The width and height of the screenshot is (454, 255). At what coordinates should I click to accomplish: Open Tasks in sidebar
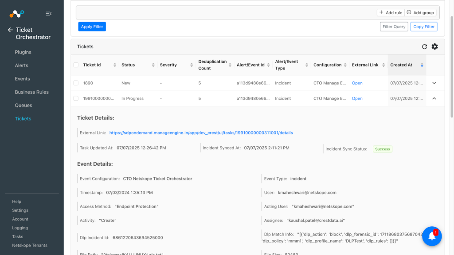pos(17,236)
